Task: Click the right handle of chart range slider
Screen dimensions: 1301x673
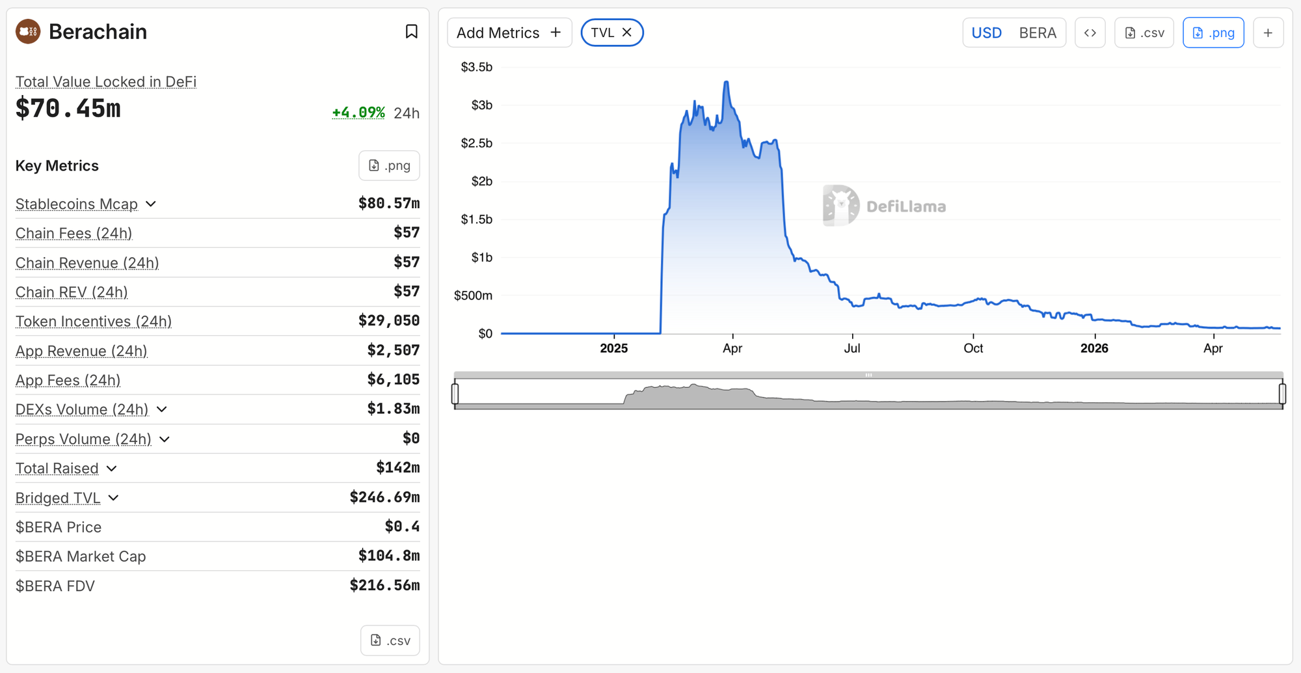Action: 1282,393
